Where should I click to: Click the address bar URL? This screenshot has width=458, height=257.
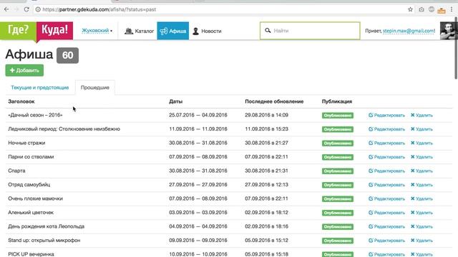click(99, 9)
